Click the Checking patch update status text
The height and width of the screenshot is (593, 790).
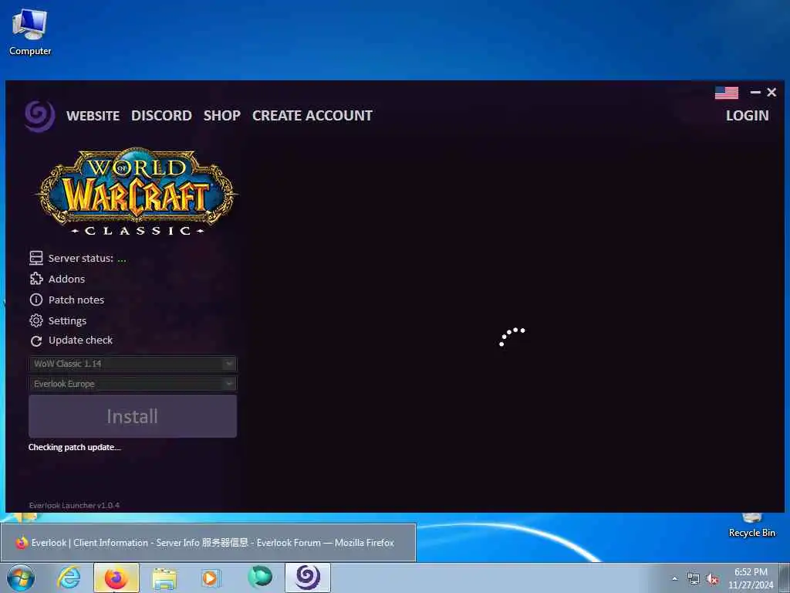pos(75,447)
